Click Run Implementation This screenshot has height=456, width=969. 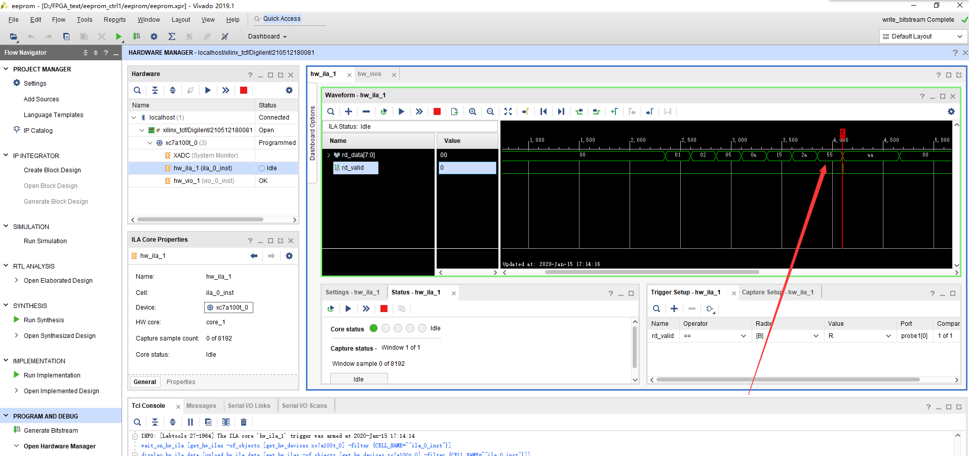pos(52,375)
